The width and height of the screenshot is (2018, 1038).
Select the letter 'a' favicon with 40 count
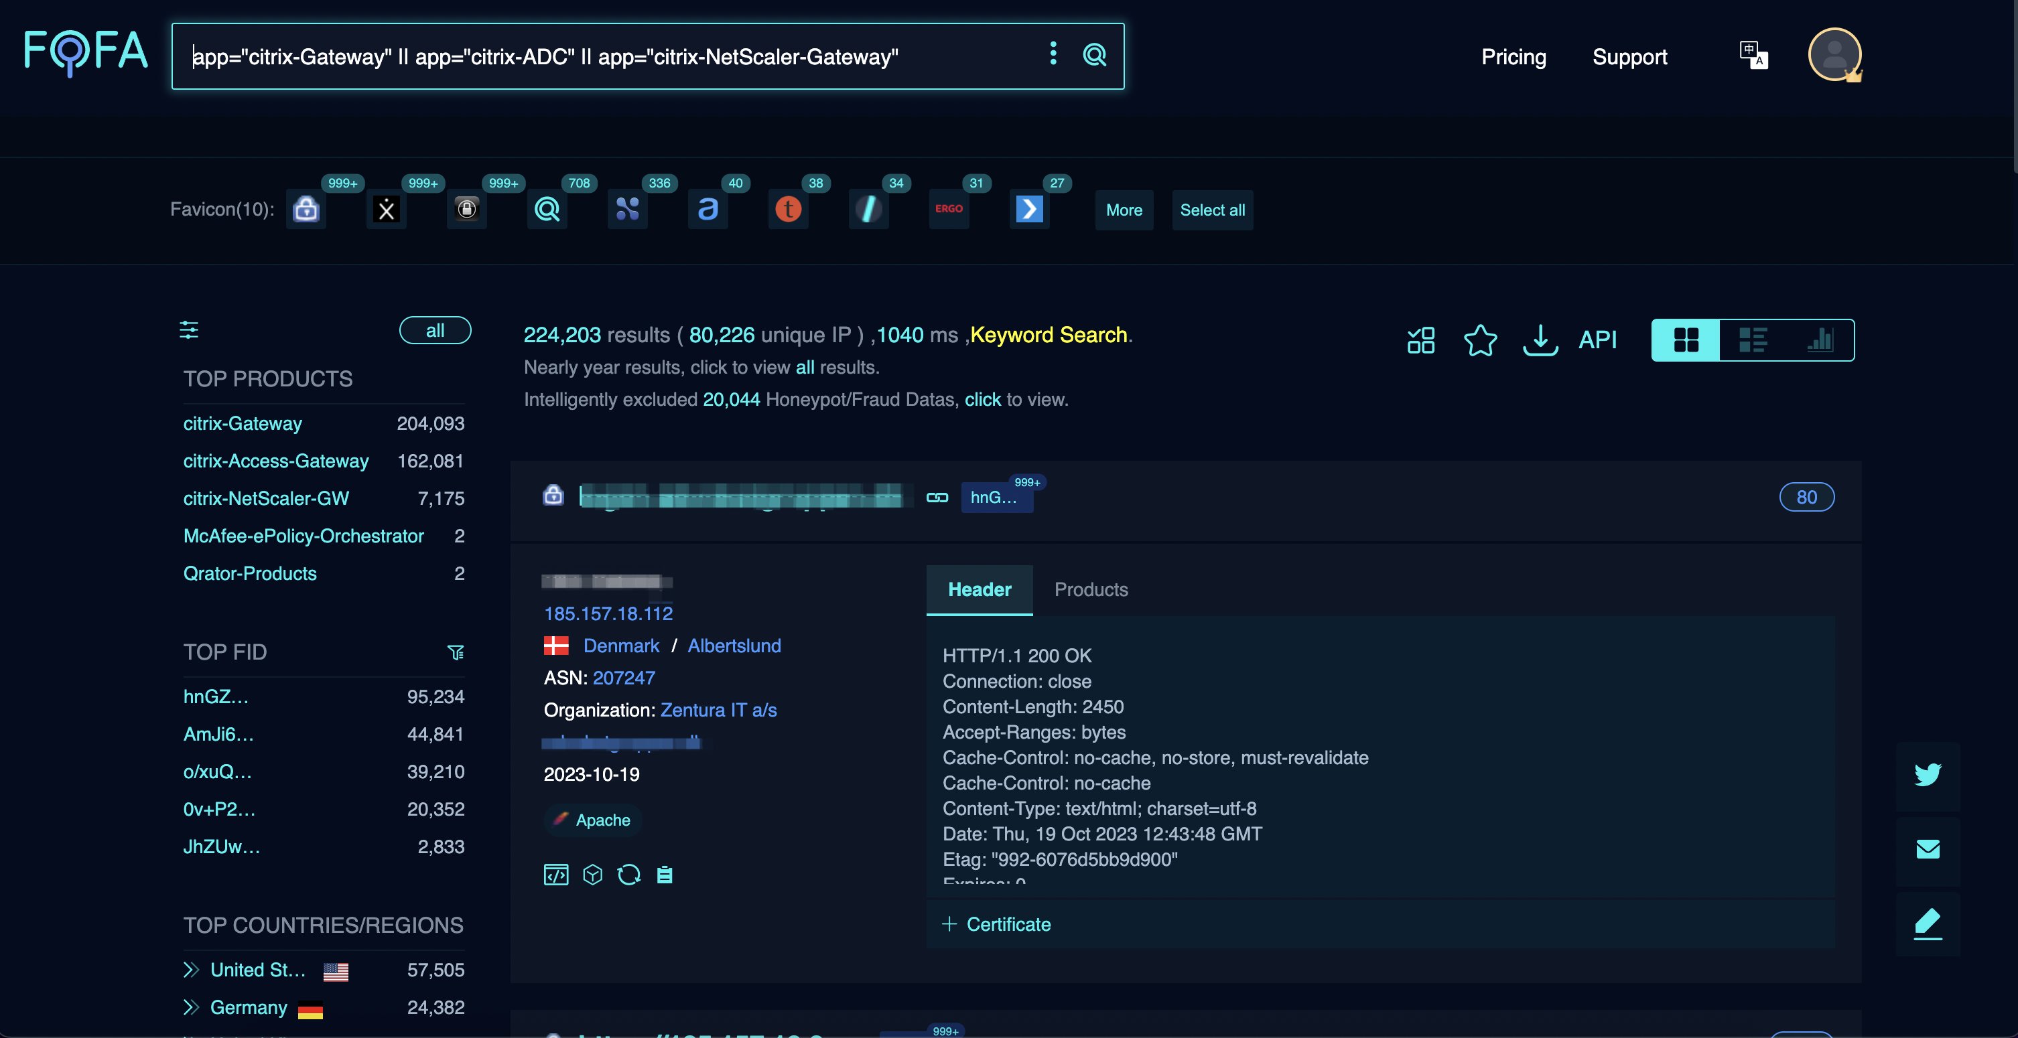coord(708,209)
